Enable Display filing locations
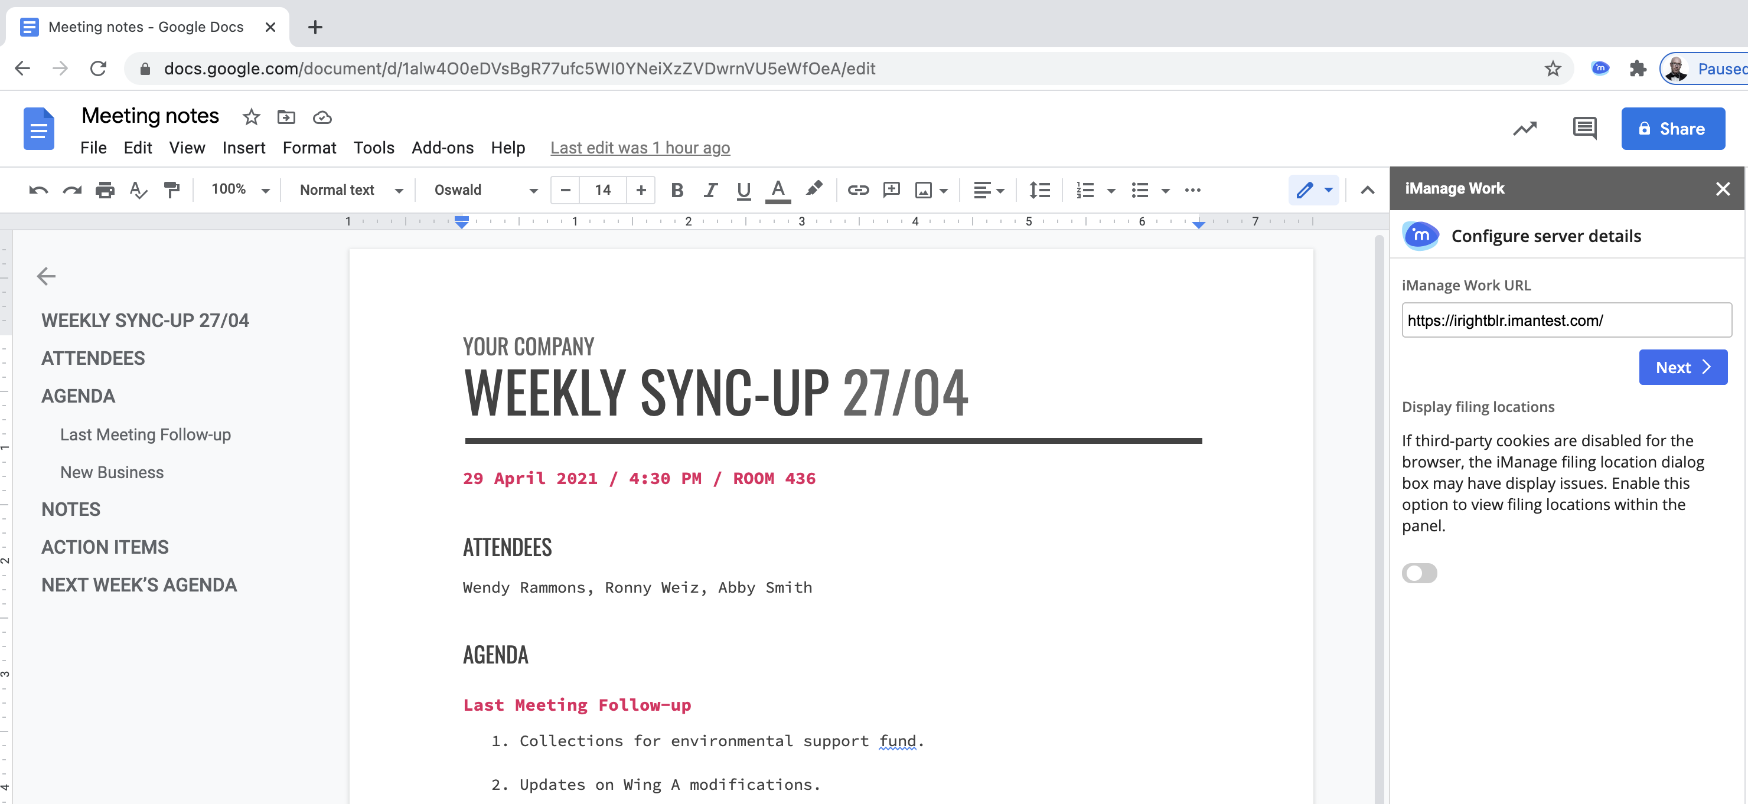Screen dimensions: 1748x804 (x=1420, y=573)
